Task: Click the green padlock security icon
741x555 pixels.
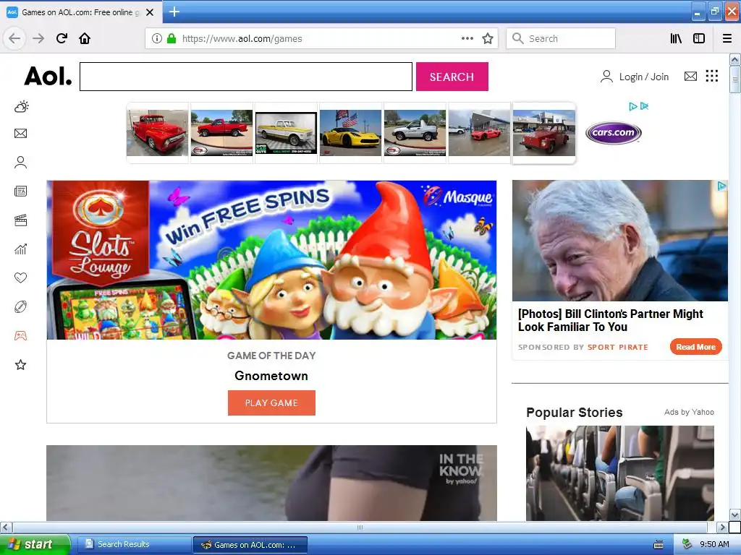Action: [x=172, y=38]
